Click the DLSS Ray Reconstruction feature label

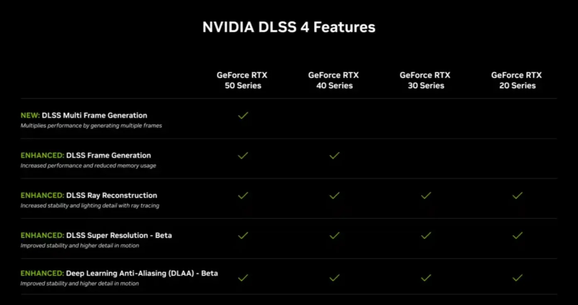(x=111, y=195)
